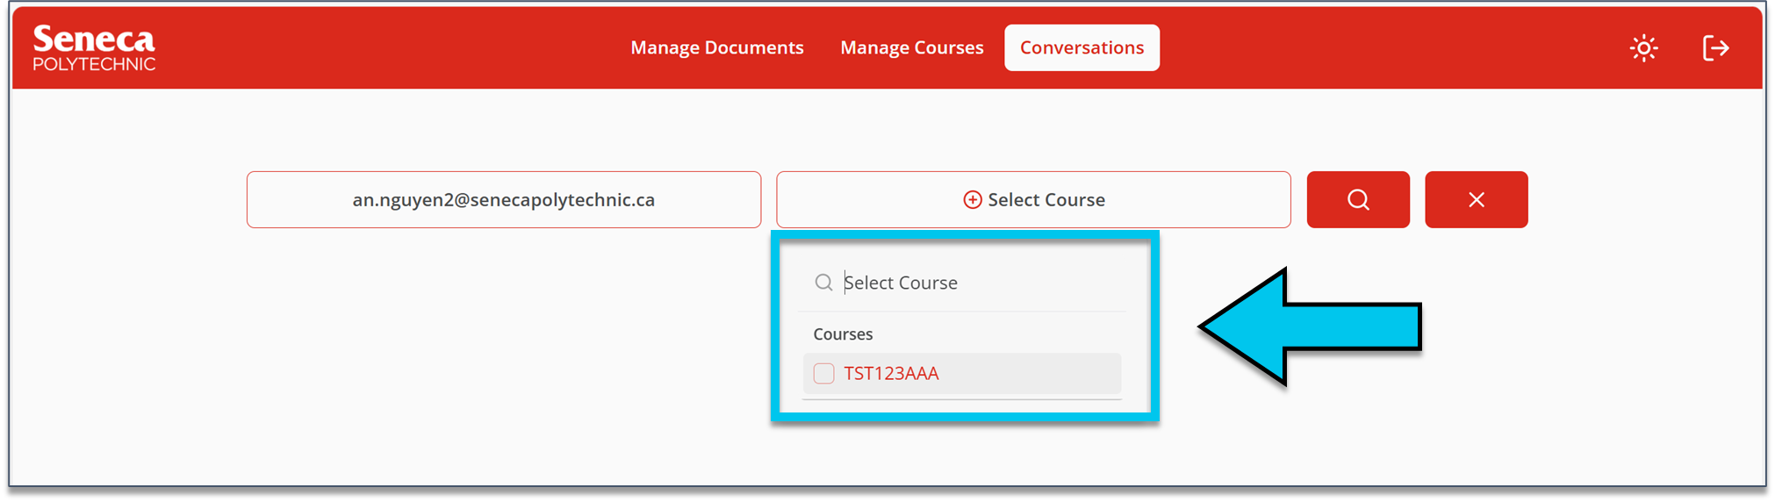
Task: Click the red clear X button
Action: pyautogui.click(x=1477, y=199)
